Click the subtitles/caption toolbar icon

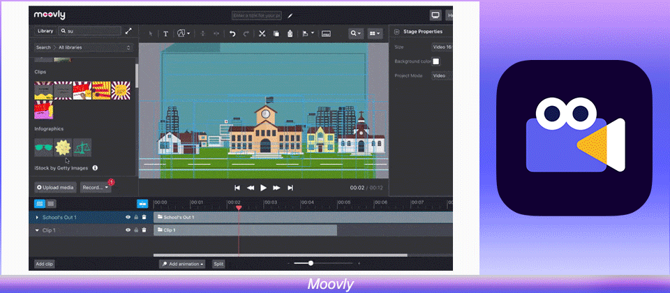[x=326, y=33]
